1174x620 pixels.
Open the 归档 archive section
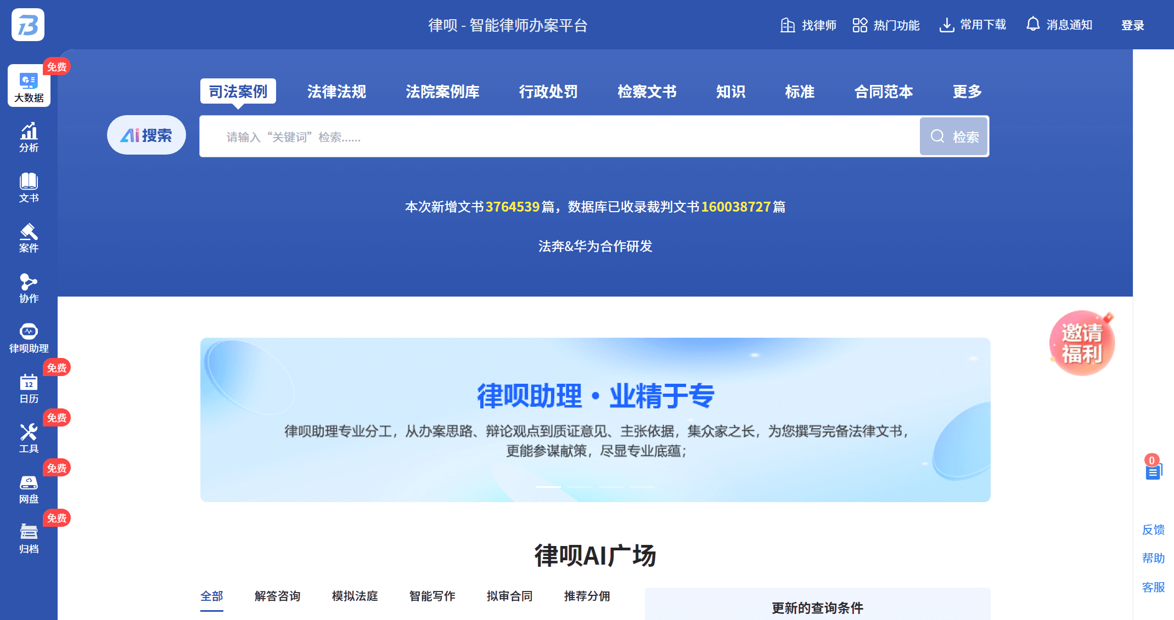28,538
